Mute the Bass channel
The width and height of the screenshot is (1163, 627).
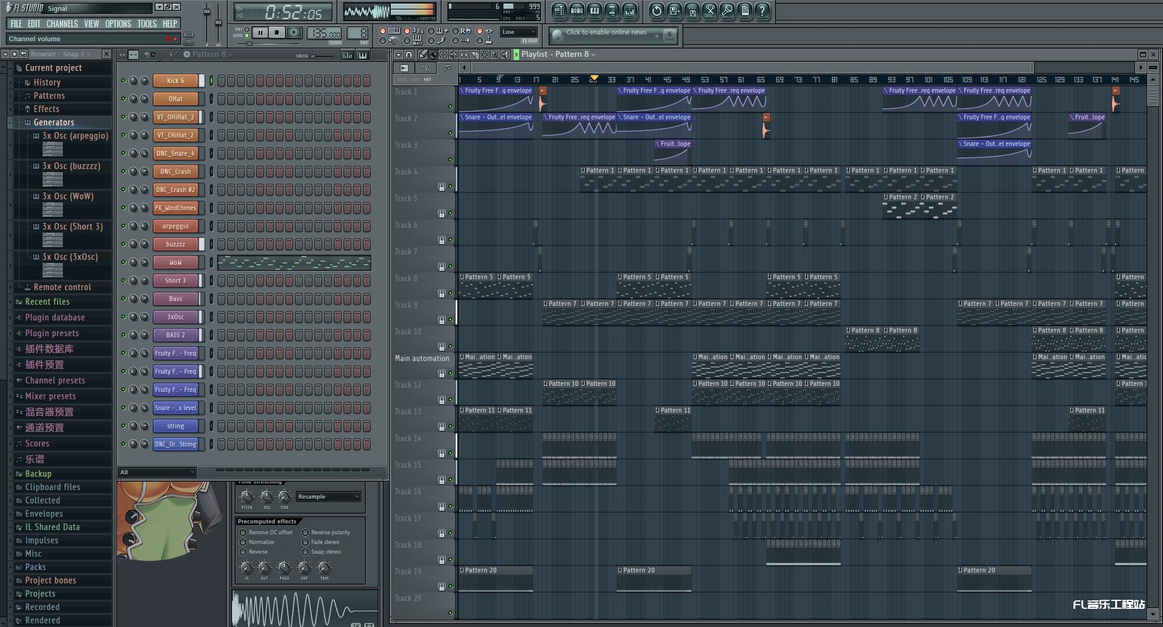click(x=124, y=299)
